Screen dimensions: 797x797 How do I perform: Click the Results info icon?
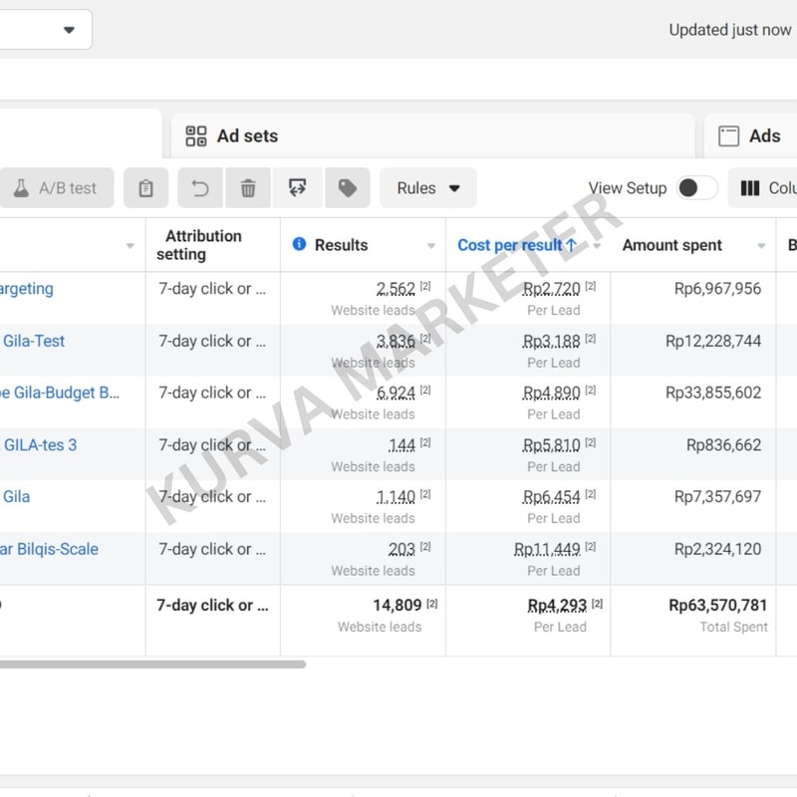(300, 244)
